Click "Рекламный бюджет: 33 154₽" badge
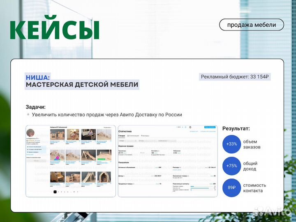The image size is (296, 222). (x=235, y=77)
